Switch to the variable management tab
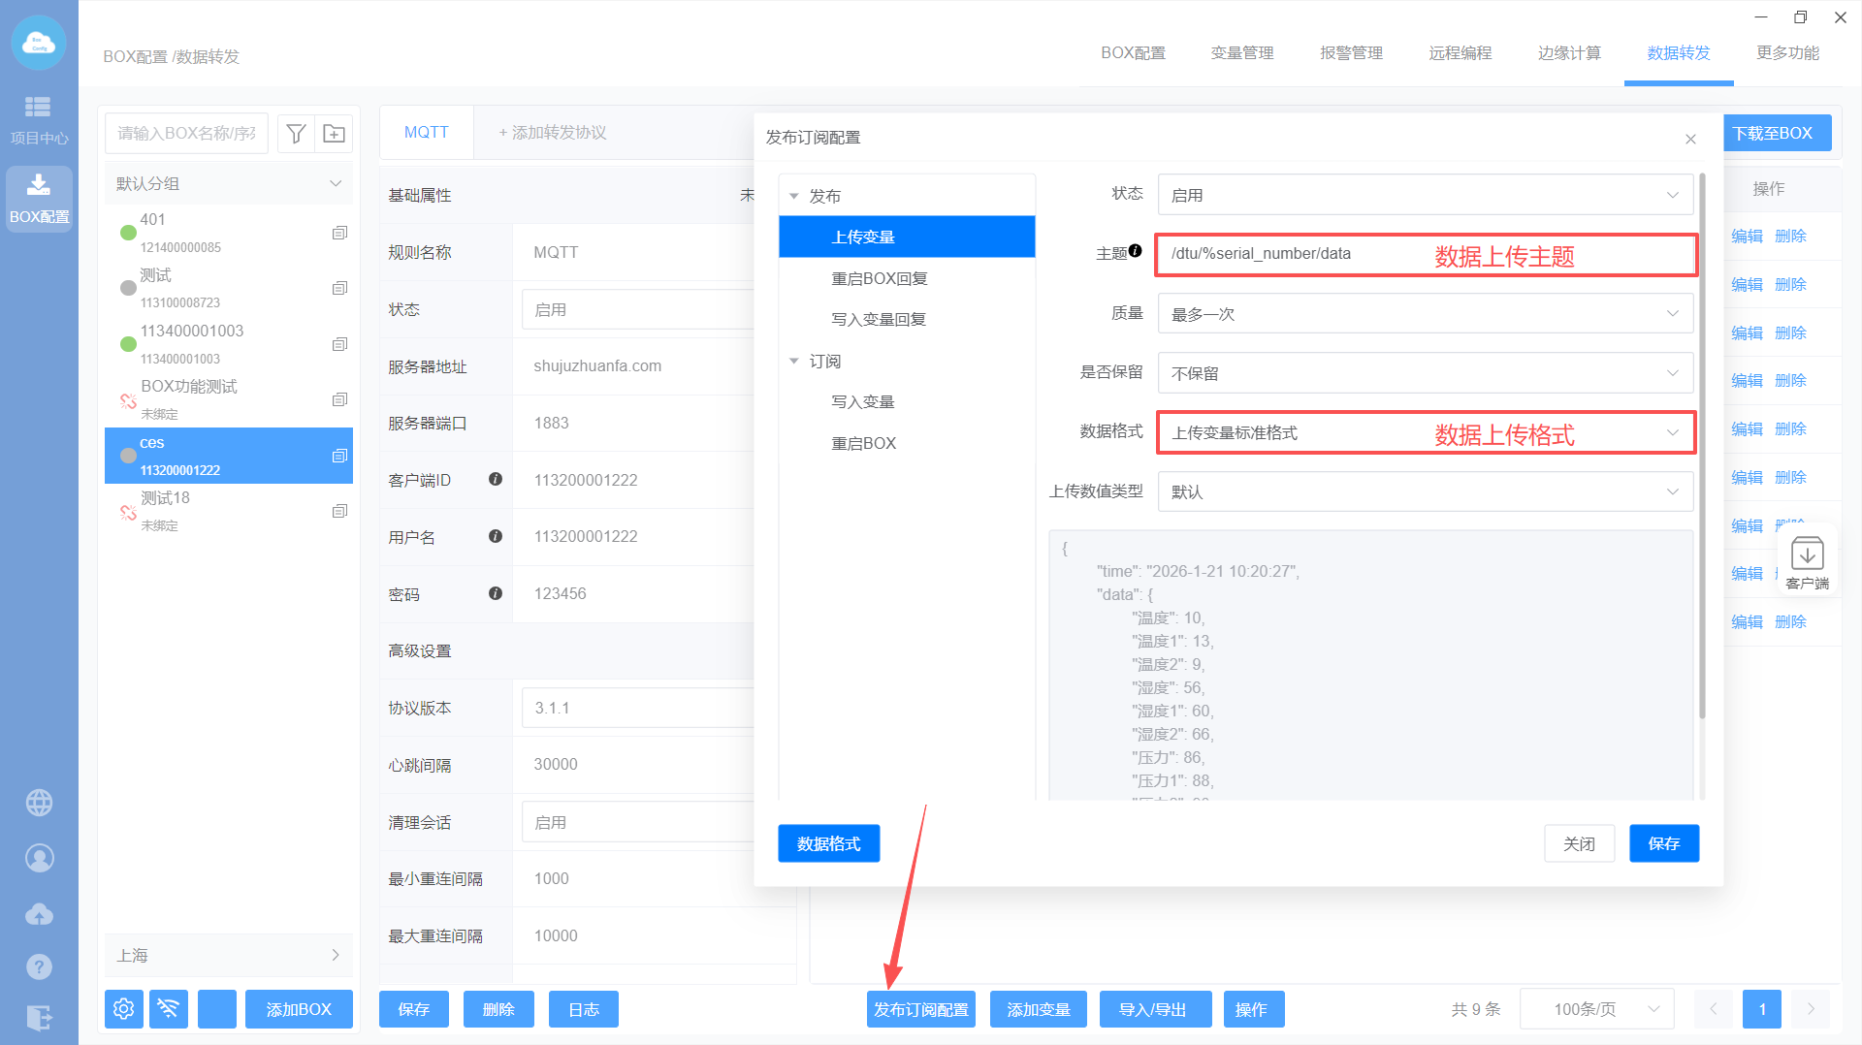This screenshot has width=1862, height=1045. [x=1242, y=53]
